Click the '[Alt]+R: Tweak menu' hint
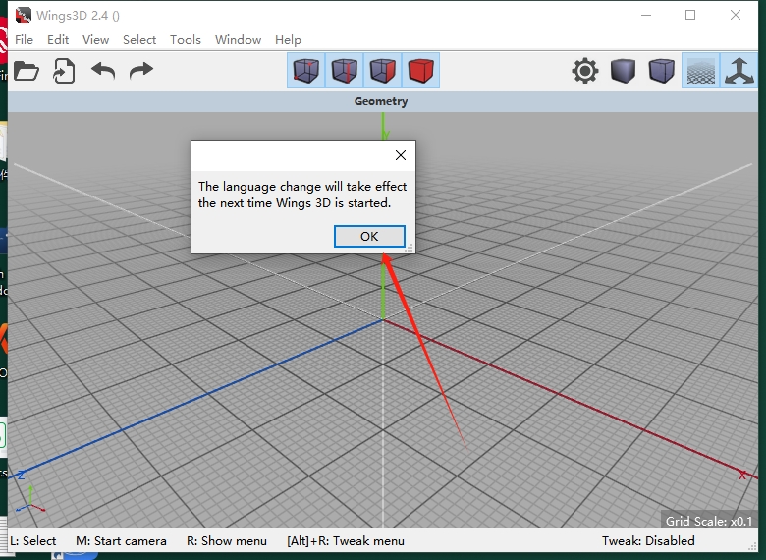 coord(346,541)
